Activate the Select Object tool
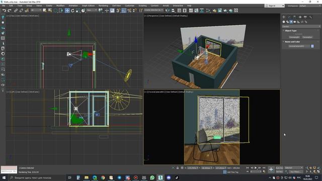 [44, 10]
